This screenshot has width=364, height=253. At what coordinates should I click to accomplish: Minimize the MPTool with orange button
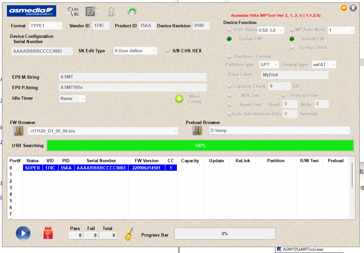(x=344, y=8)
